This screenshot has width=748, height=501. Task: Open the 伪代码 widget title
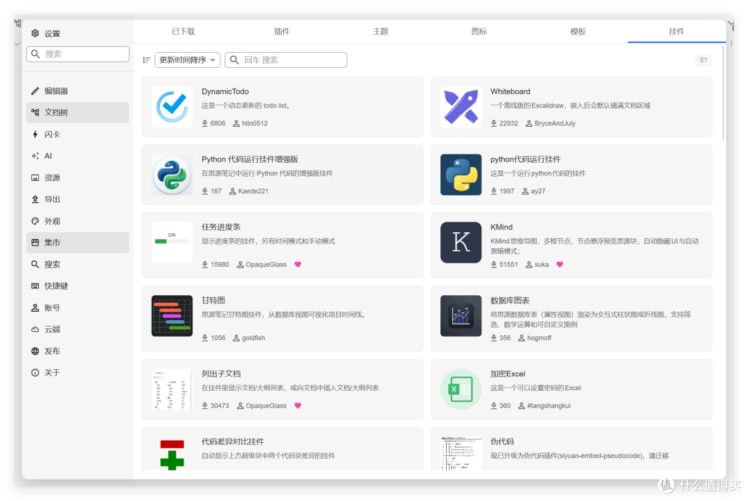tap(502, 442)
